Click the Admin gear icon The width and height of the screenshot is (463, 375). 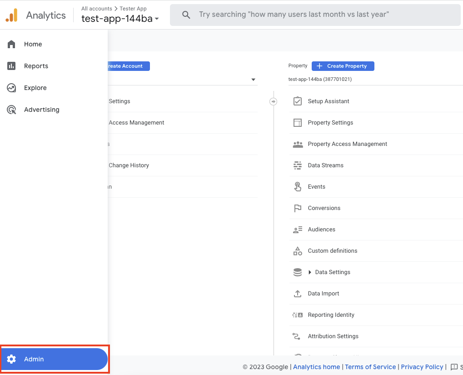(11, 359)
